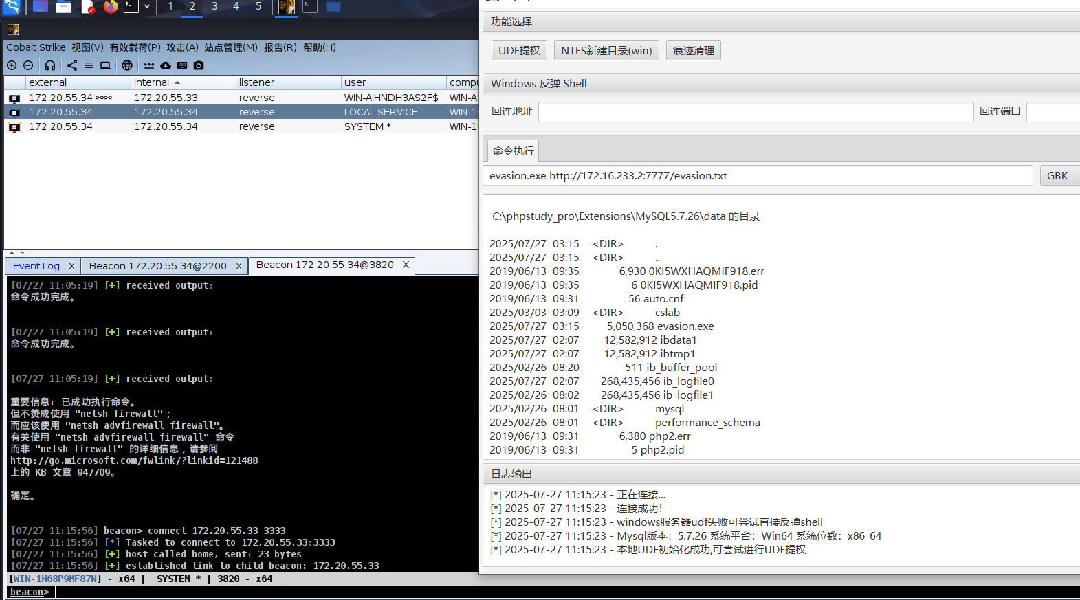The width and height of the screenshot is (1080, 600).
Task: Switch to the Cobalt Strike taskbar window
Action: pos(287,7)
